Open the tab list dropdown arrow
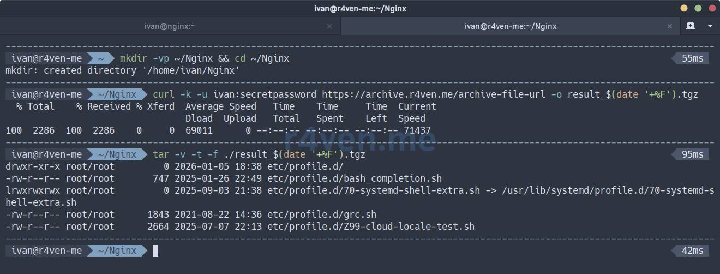The width and height of the screenshot is (720, 274). coord(710,26)
